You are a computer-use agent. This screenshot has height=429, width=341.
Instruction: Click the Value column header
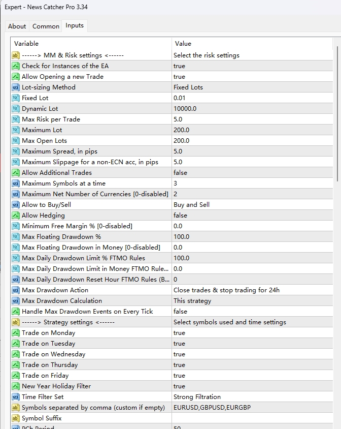[252, 44]
